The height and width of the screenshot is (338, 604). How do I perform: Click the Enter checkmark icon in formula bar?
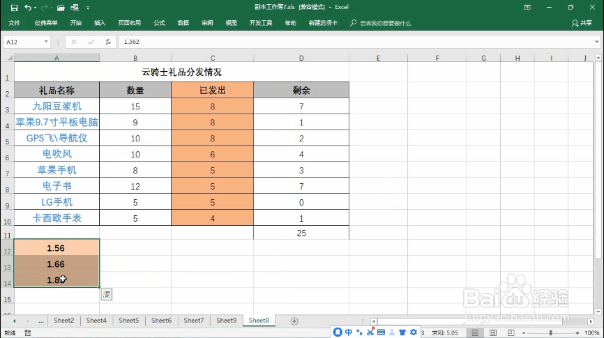91,42
